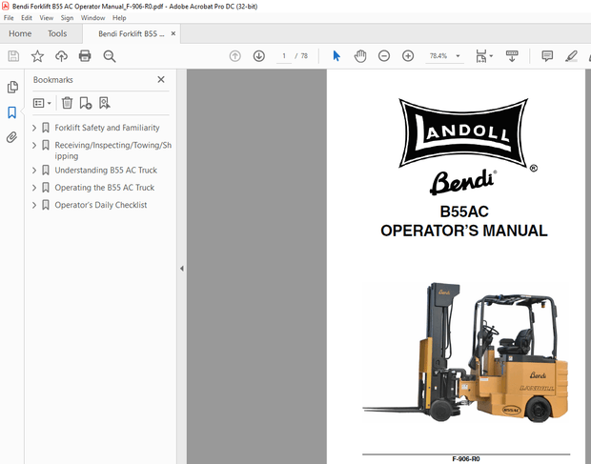The height and width of the screenshot is (464, 591).
Task: Jump to Understanding B55 AC Truck
Action: [x=106, y=171]
